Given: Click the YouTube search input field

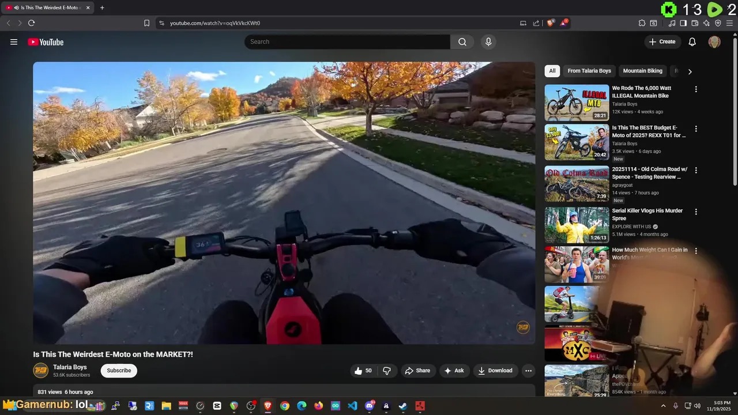Looking at the screenshot, I should coord(347,41).
